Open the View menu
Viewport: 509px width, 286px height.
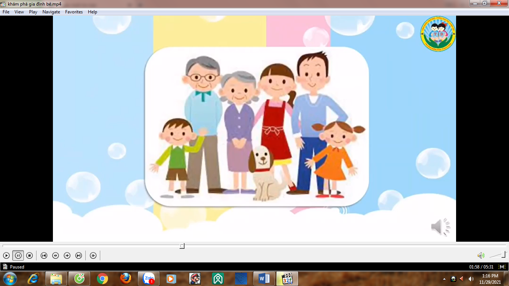[19, 12]
